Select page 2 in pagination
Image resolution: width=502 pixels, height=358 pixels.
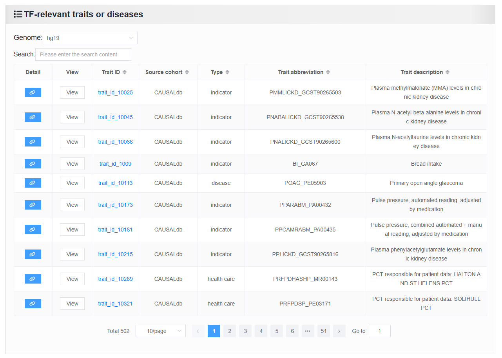coord(230,331)
